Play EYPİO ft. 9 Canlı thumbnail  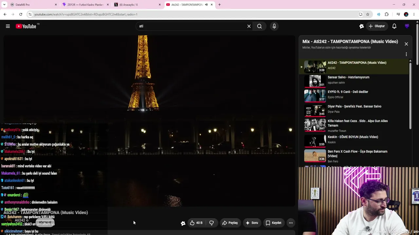click(315, 96)
